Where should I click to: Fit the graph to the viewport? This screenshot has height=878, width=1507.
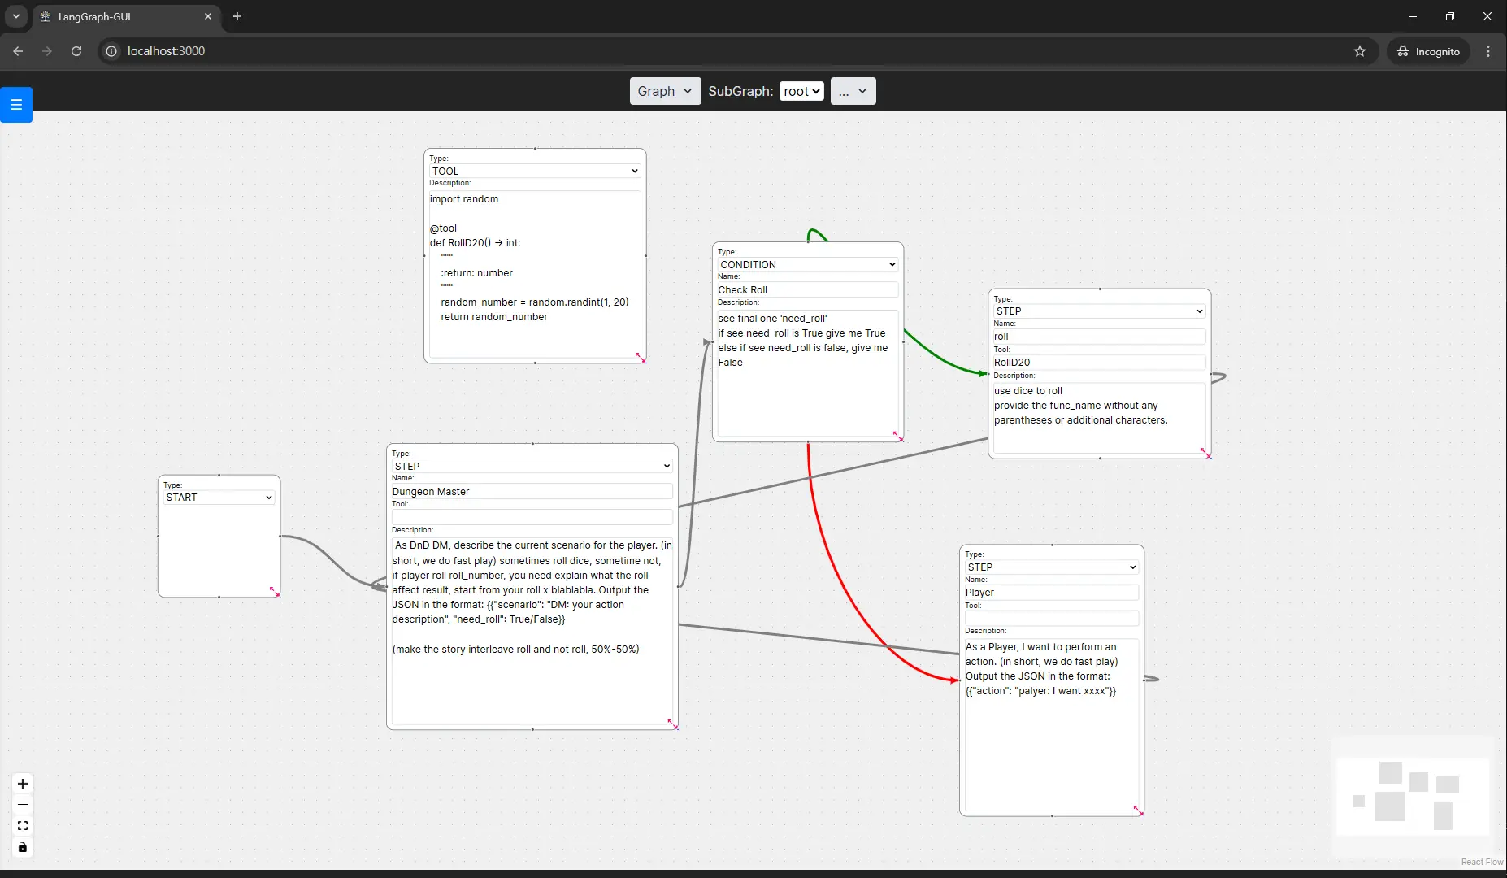22,826
